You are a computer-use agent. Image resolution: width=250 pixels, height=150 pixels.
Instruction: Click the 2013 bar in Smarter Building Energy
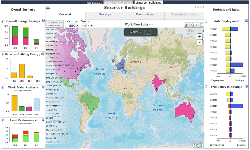coord(22,71)
